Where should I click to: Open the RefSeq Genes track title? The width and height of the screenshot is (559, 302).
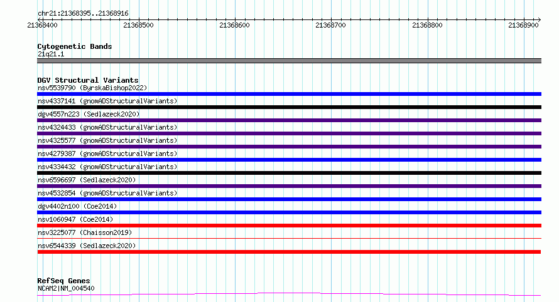click(63, 281)
